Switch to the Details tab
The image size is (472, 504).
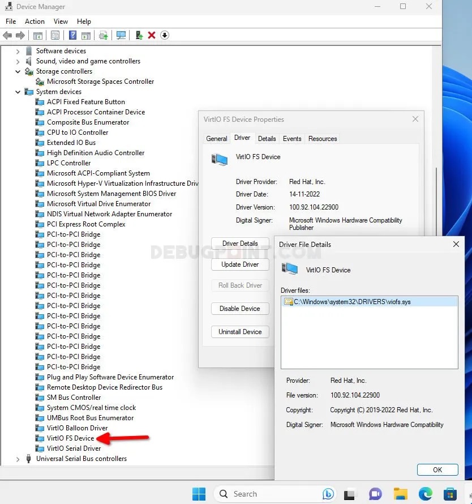[x=267, y=138]
